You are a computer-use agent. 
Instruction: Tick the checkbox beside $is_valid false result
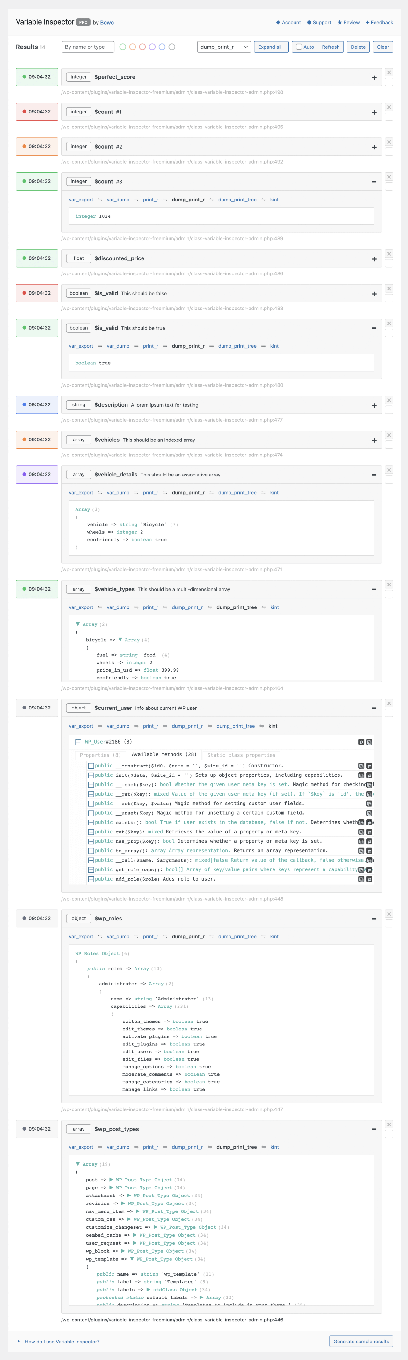(x=389, y=298)
